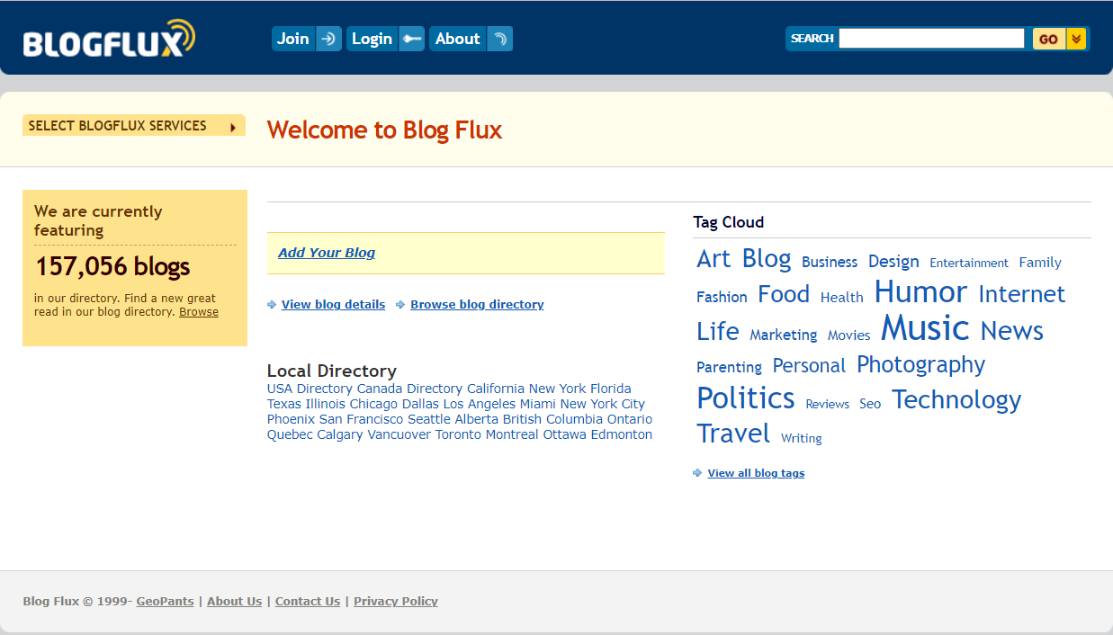1113x635 pixels.
Task: Click the arrow icon on Join
Action: point(328,39)
